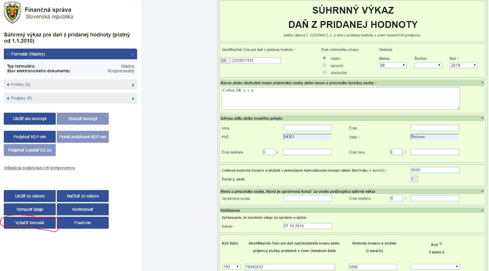Click the PSČ field with 94301
The width and height of the screenshot is (489, 271).
pos(307,137)
